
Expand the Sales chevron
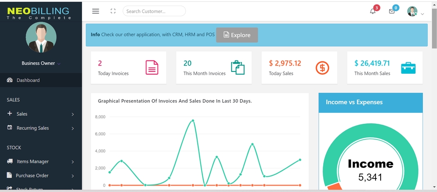tap(73, 114)
